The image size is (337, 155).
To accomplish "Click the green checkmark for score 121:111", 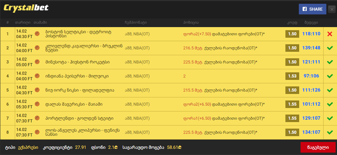I will (x=330, y=62).
